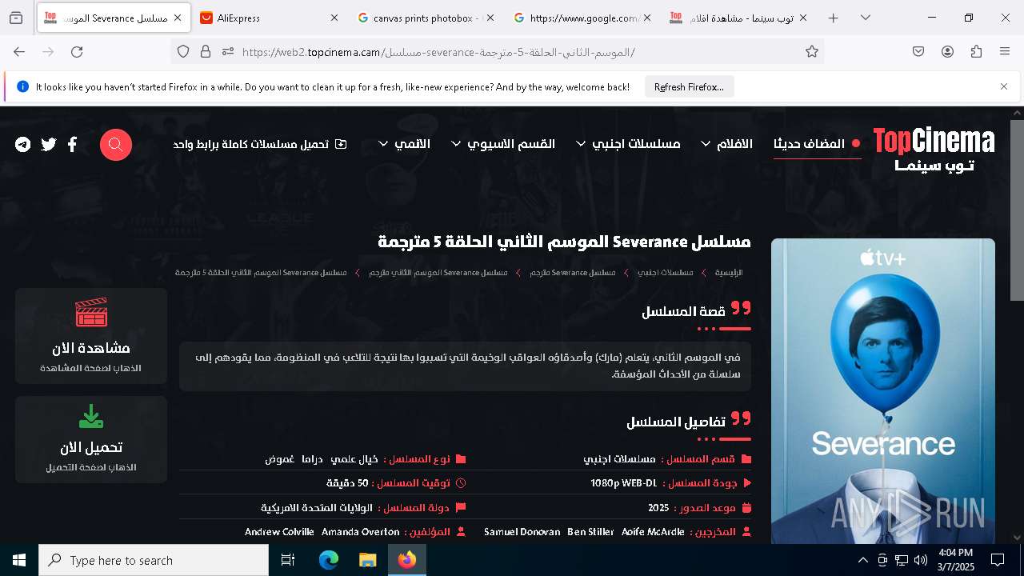Open the TopCinema Facebook icon
This screenshot has width=1024, height=576.
tap(72, 145)
